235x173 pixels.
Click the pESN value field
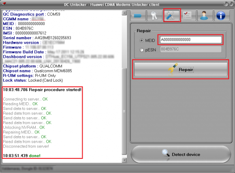click(191, 49)
